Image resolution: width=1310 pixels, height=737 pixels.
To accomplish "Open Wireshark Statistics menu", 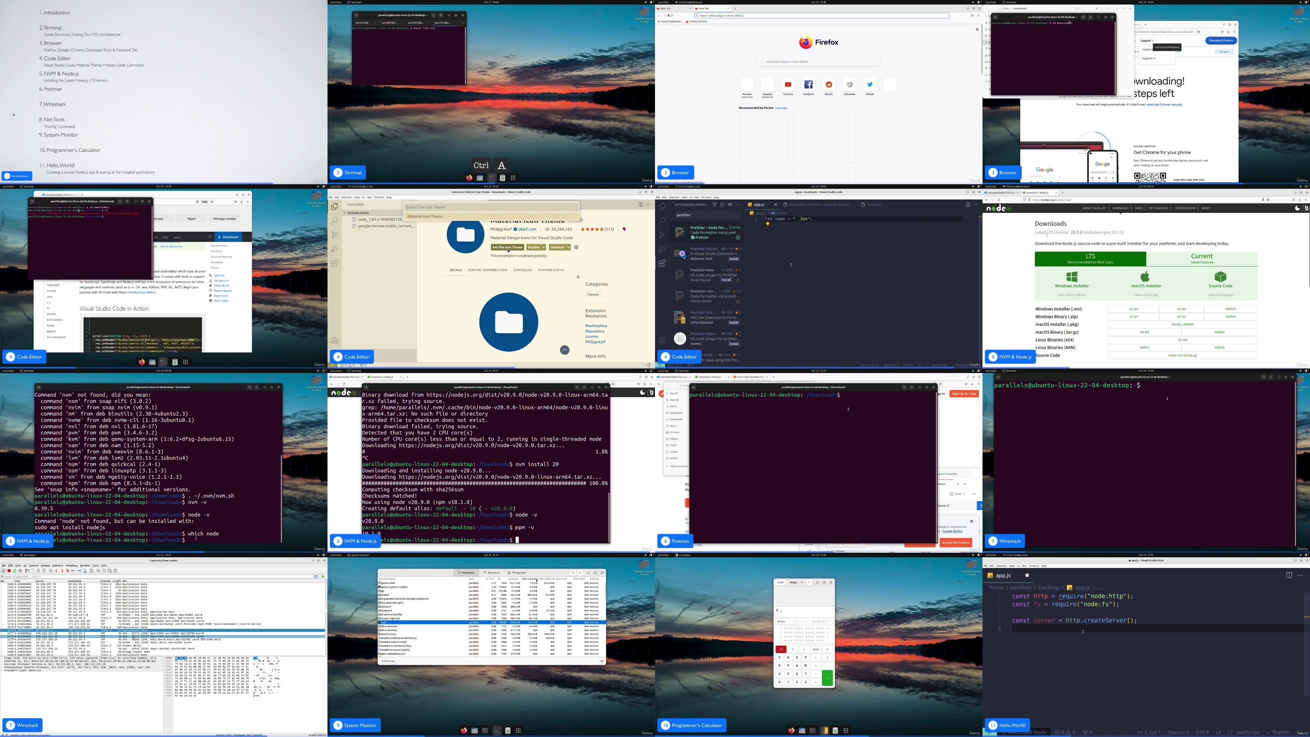I will coord(58,565).
